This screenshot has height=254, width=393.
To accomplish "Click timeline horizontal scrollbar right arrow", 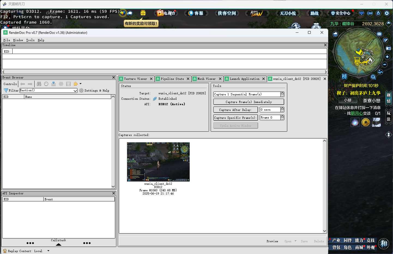I will (326, 72).
